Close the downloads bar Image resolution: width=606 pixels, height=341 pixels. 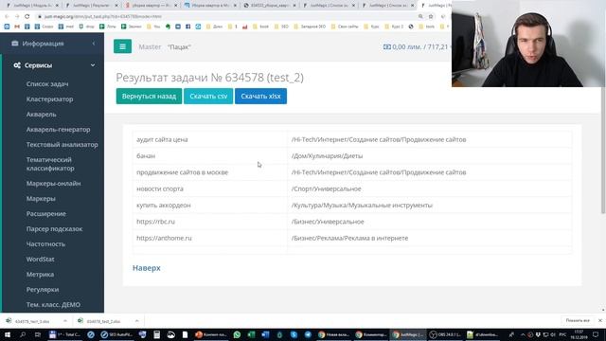(600, 320)
